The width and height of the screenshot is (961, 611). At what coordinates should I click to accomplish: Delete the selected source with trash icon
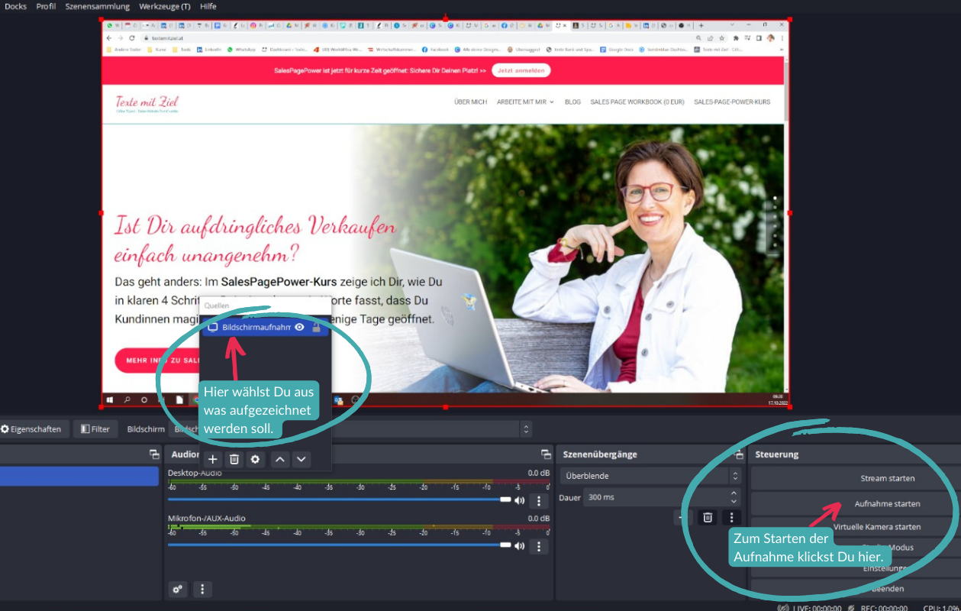click(x=234, y=459)
